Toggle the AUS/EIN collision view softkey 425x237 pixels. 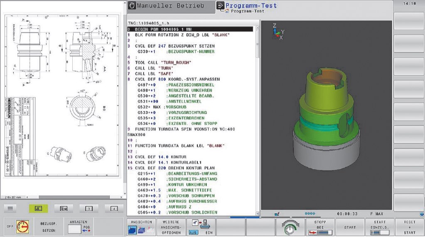click(x=200, y=227)
